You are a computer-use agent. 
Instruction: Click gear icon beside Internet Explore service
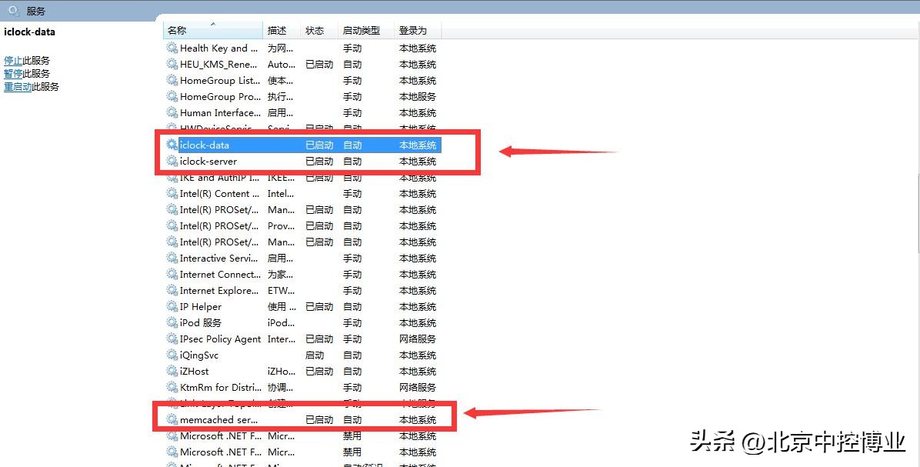click(x=172, y=290)
